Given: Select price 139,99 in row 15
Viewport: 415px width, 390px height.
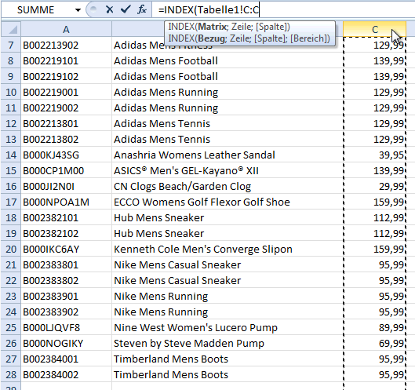Looking at the screenshot, I should click(374, 170).
